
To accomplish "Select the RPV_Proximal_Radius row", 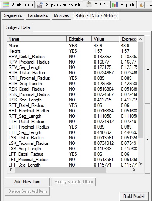I will coord(73,62).
